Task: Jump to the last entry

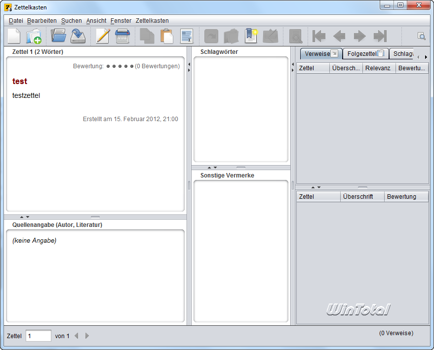Action: [x=380, y=36]
